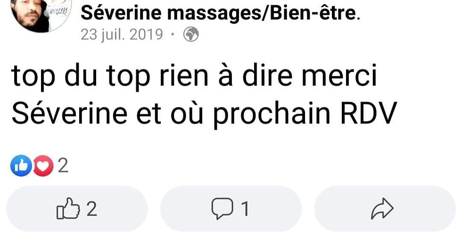Share the post with the arrow button
This screenshot has width=462, height=235.
pyautogui.click(x=385, y=209)
